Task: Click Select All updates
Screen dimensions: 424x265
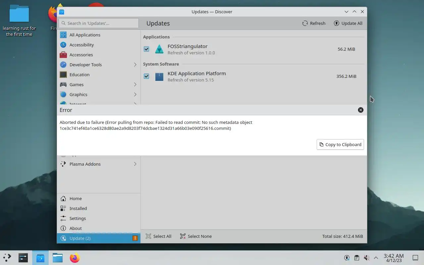Action: coord(158,236)
